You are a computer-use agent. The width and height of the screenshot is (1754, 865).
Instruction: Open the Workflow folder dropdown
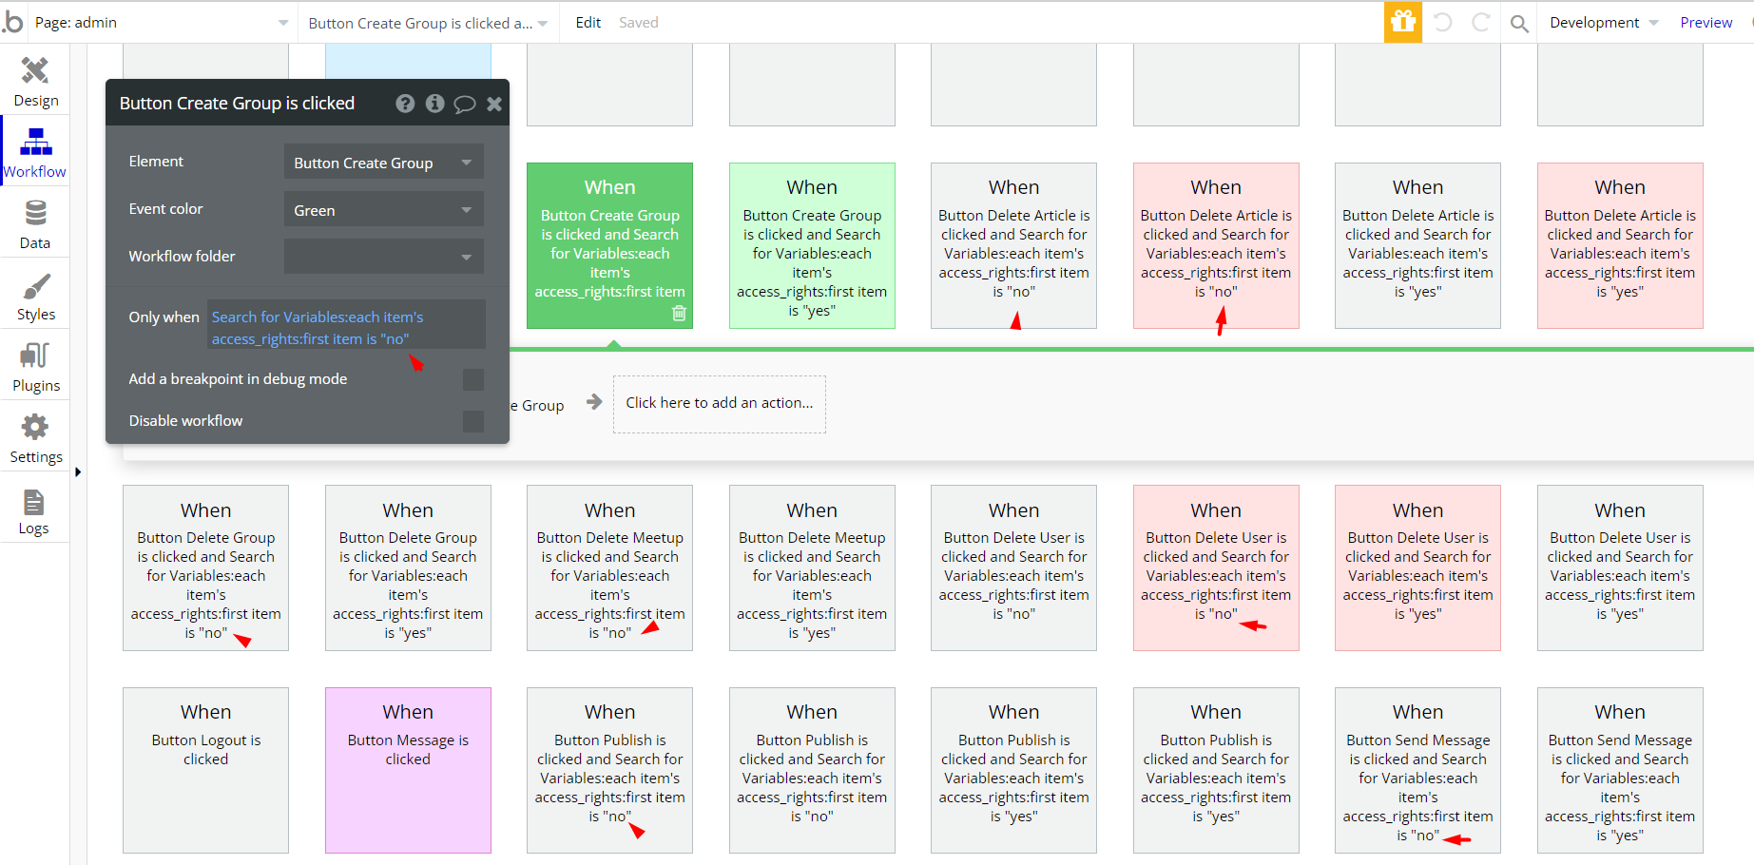(x=383, y=257)
